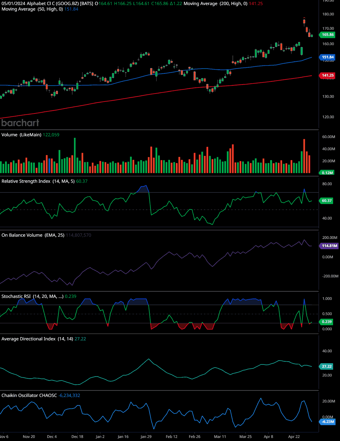The height and width of the screenshot is (441, 340).
Task: Click the green 0.239 Stochastic RSI axis tag
Action: 326,322
